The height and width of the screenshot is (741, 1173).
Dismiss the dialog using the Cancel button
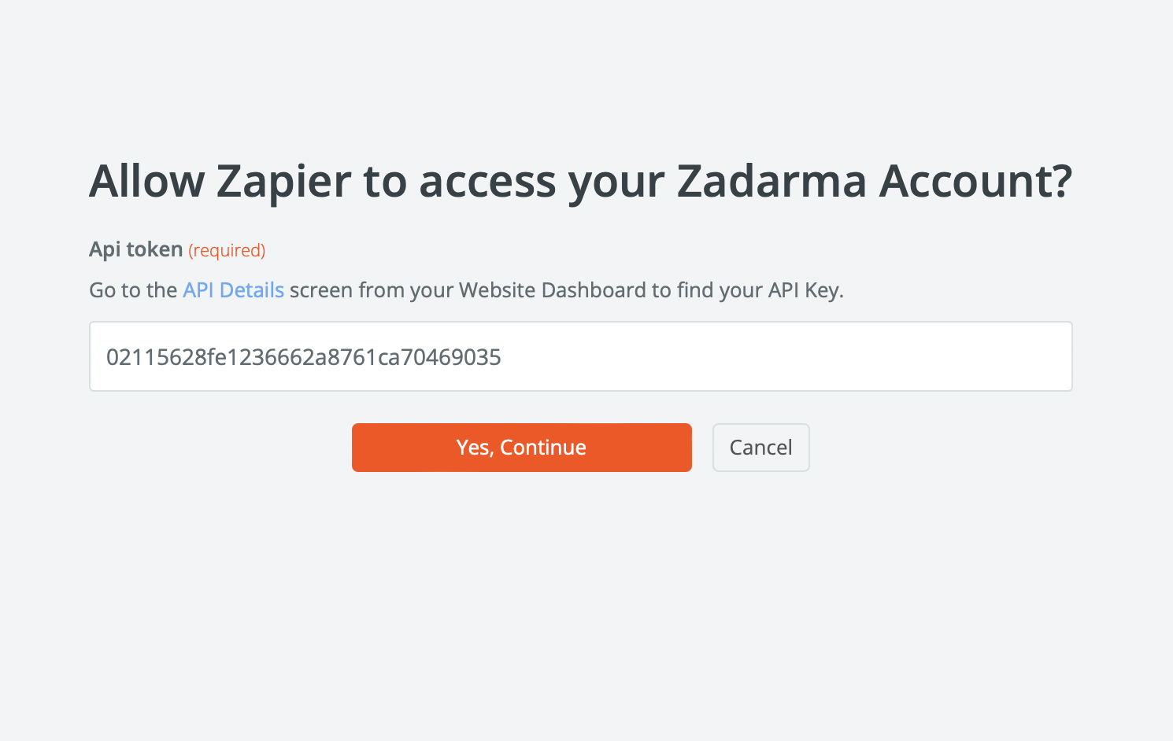click(760, 448)
